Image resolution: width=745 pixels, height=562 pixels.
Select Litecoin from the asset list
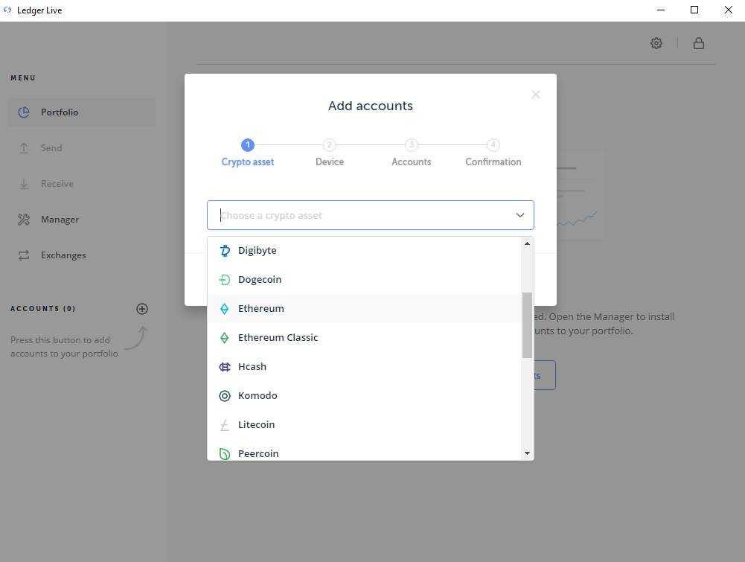coord(365,424)
